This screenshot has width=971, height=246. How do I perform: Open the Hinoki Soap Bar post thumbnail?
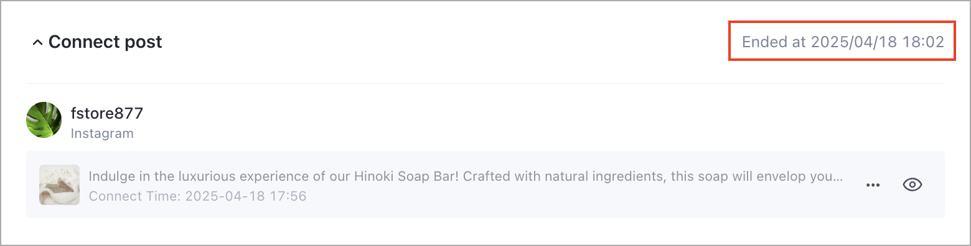59,184
